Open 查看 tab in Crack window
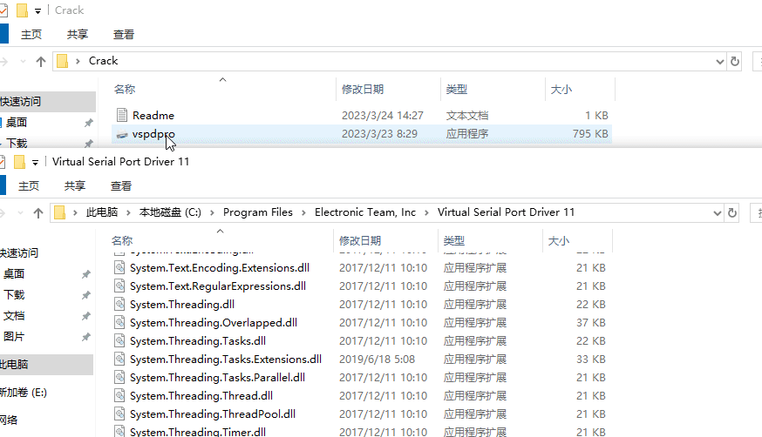This screenshot has height=437, width=762. coord(124,35)
